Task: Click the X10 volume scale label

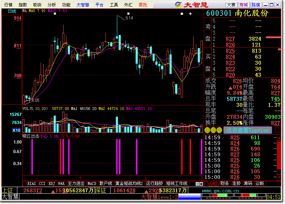Action: [x=16, y=130]
